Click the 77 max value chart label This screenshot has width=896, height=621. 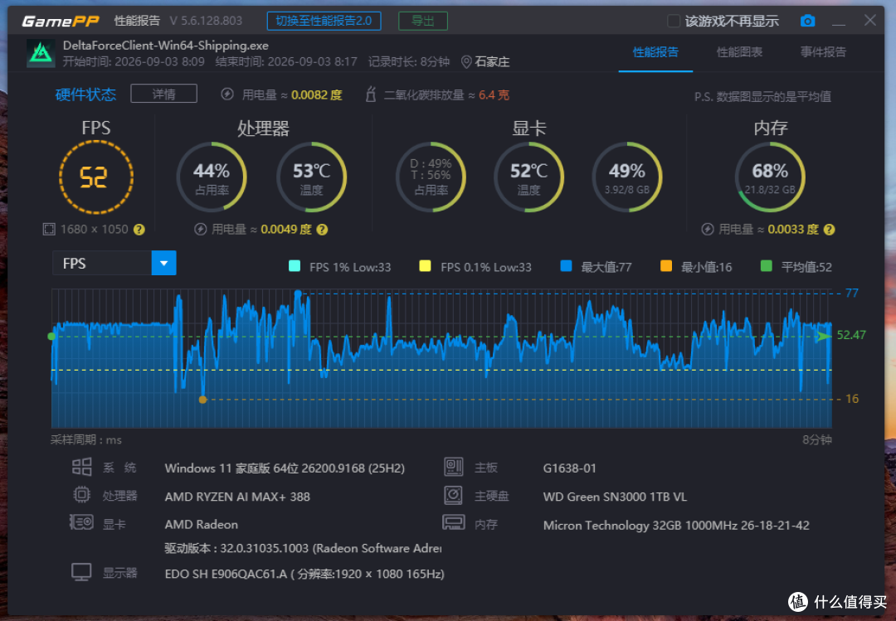pos(852,293)
